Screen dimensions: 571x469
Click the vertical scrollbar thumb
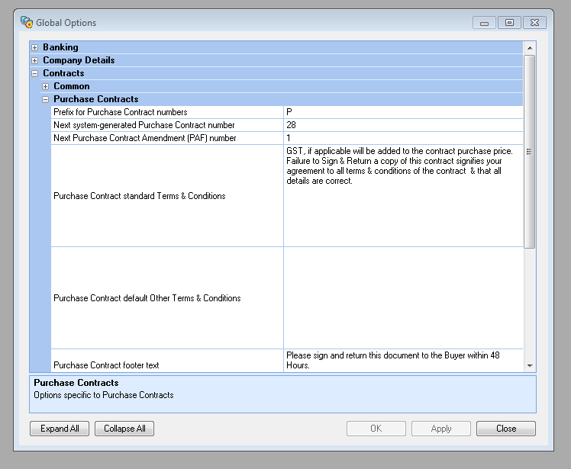pos(530,152)
